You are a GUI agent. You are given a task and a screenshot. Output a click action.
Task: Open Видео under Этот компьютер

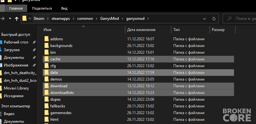[x=9, y=114]
